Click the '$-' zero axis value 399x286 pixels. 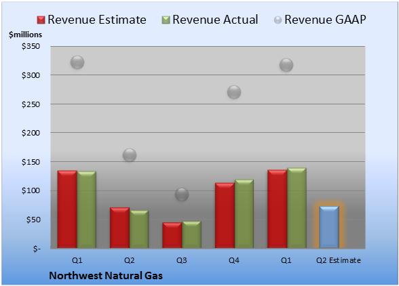[x=37, y=249]
